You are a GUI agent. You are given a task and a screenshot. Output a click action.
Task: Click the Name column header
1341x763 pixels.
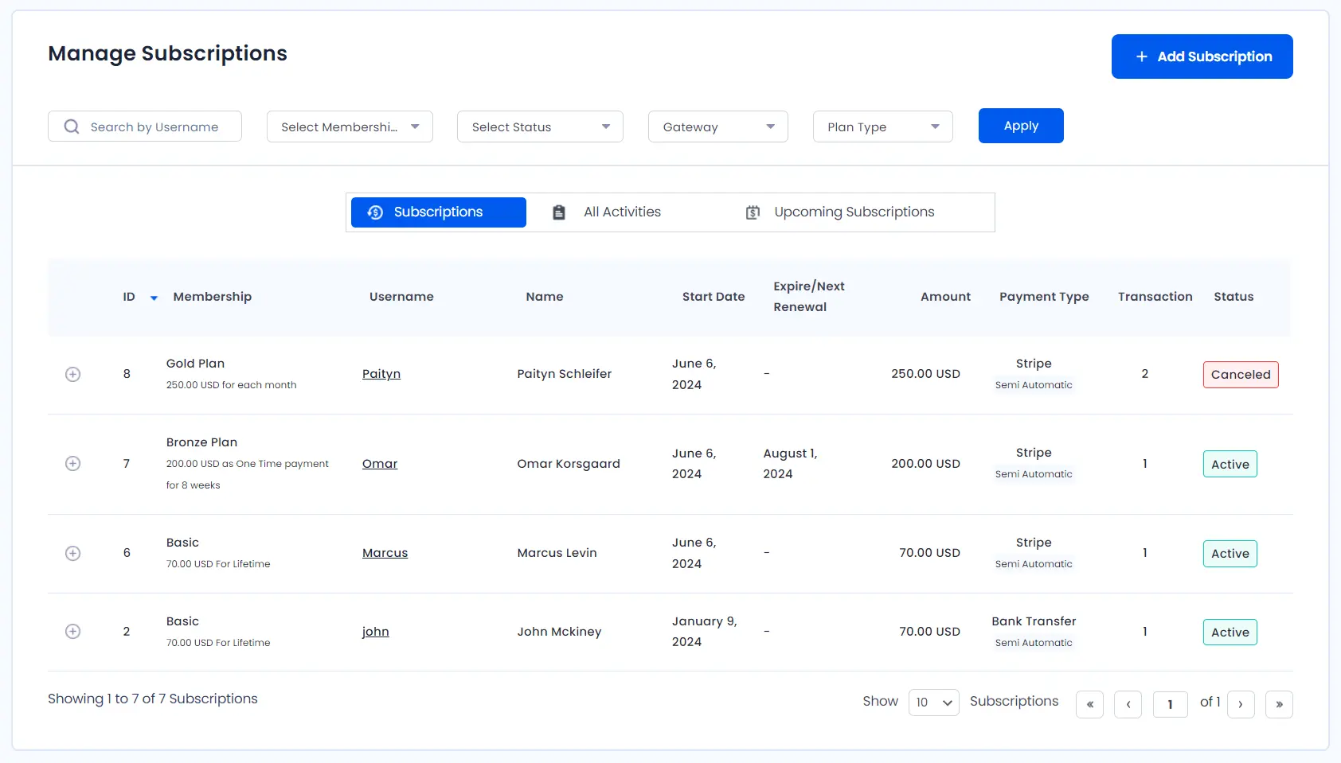(x=545, y=297)
